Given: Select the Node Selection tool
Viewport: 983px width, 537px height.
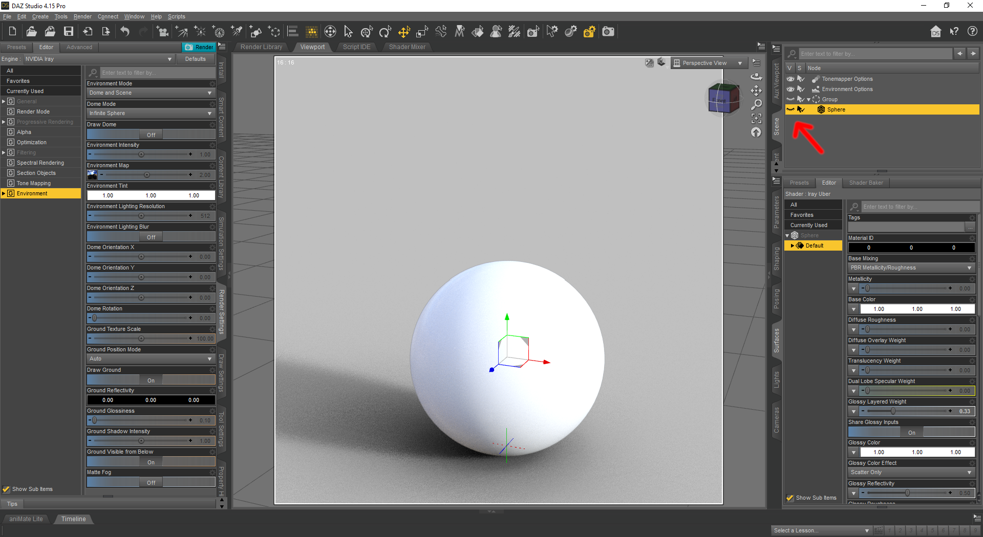Looking at the screenshot, I should 348,31.
